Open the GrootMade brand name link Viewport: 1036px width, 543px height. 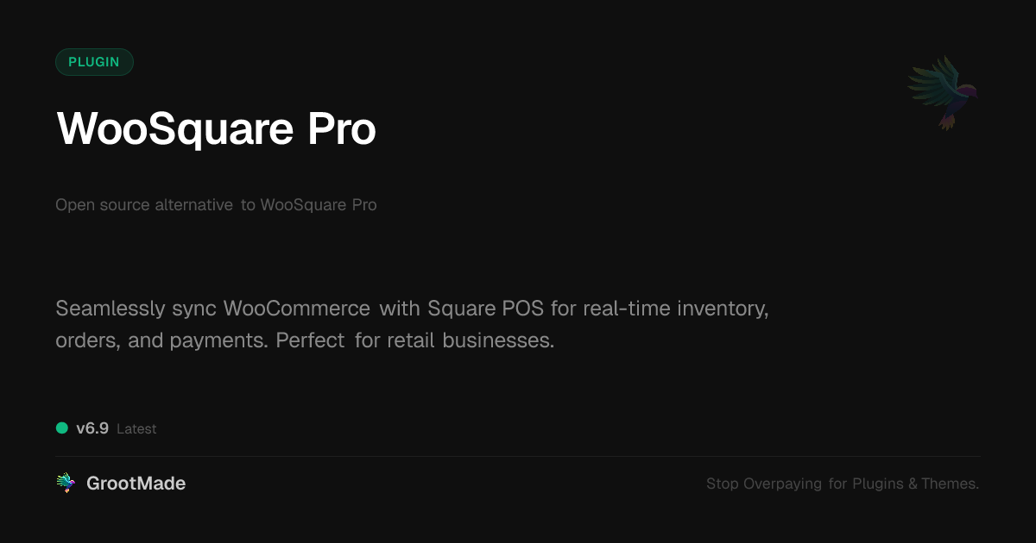[x=136, y=484]
